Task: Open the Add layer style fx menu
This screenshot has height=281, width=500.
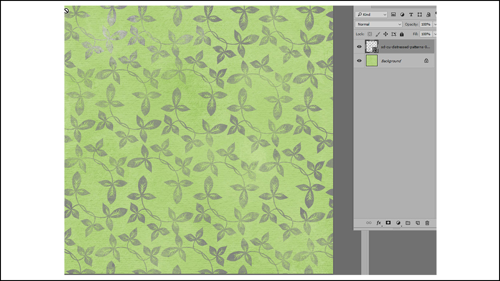Action: pos(379,223)
